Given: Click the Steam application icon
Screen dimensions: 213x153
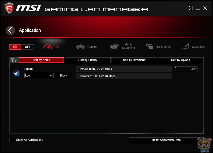Looking at the screenshot, I should (x=17, y=73).
